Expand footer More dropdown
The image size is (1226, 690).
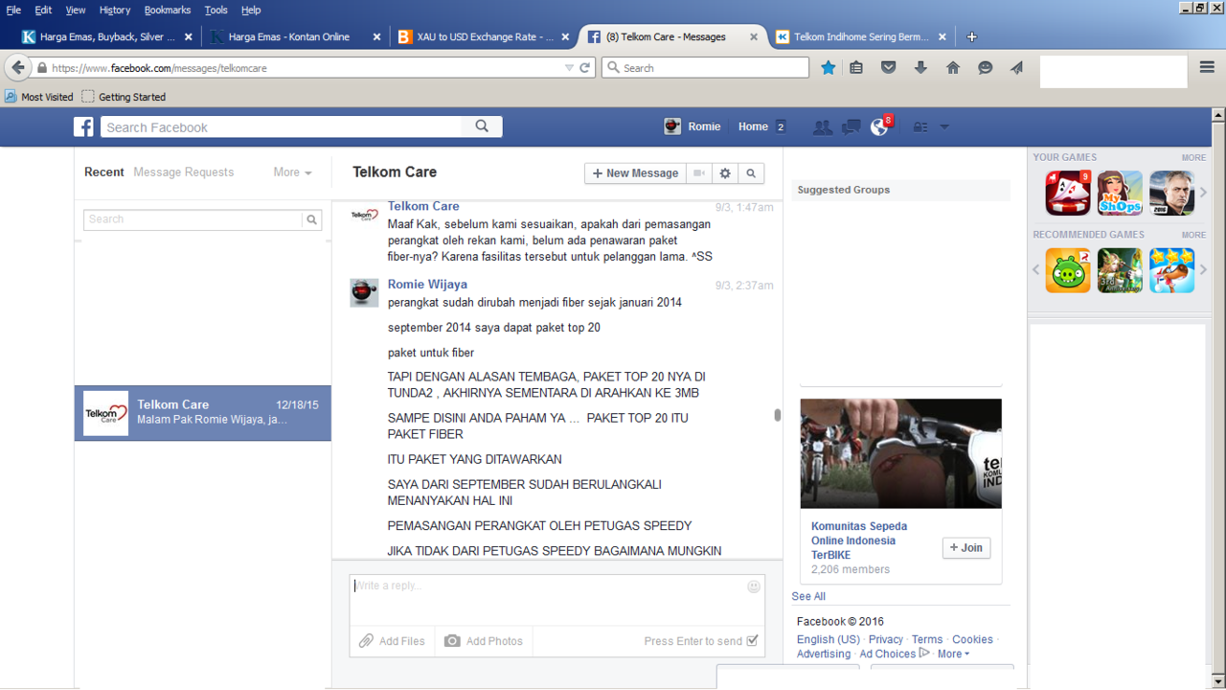(953, 654)
